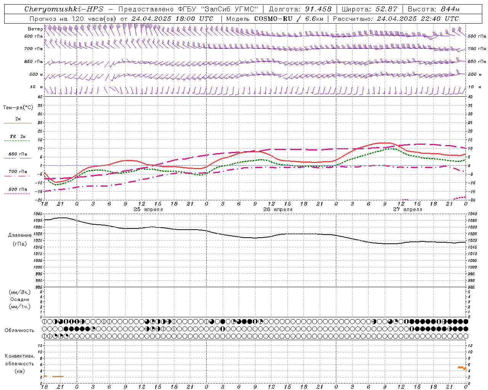The image size is (488, 390).
Task: Click the Высота: 844м header value
Action: click(x=433, y=9)
